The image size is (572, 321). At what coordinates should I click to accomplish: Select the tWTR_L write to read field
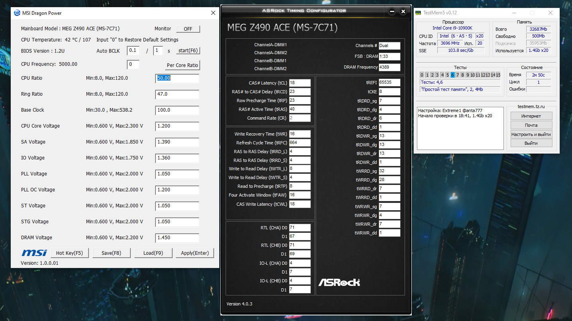300,169
